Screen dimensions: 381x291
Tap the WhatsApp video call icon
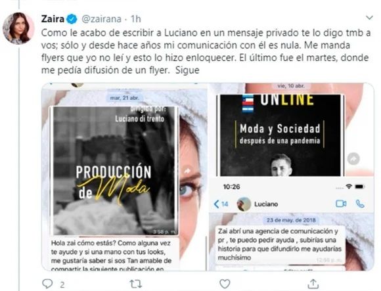coord(341,204)
